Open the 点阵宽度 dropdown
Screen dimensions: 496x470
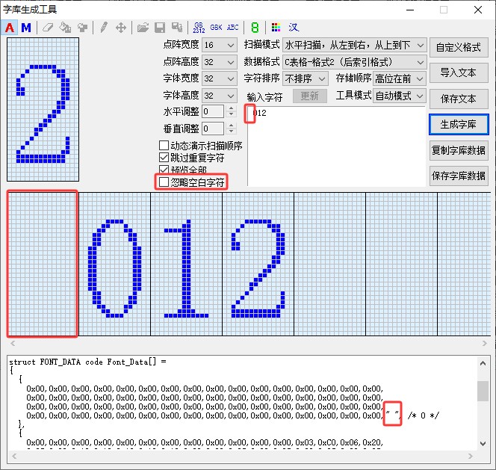(219, 46)
